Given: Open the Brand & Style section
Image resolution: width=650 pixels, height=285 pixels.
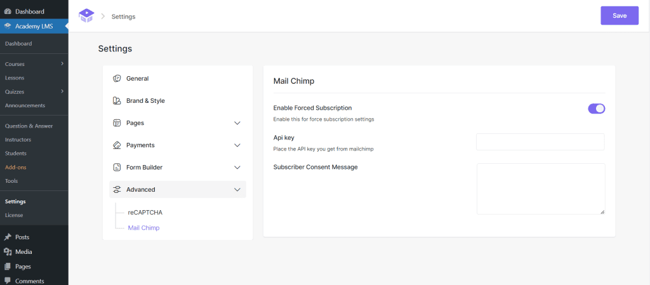Looking at the screenshot, I should (178, 101).
